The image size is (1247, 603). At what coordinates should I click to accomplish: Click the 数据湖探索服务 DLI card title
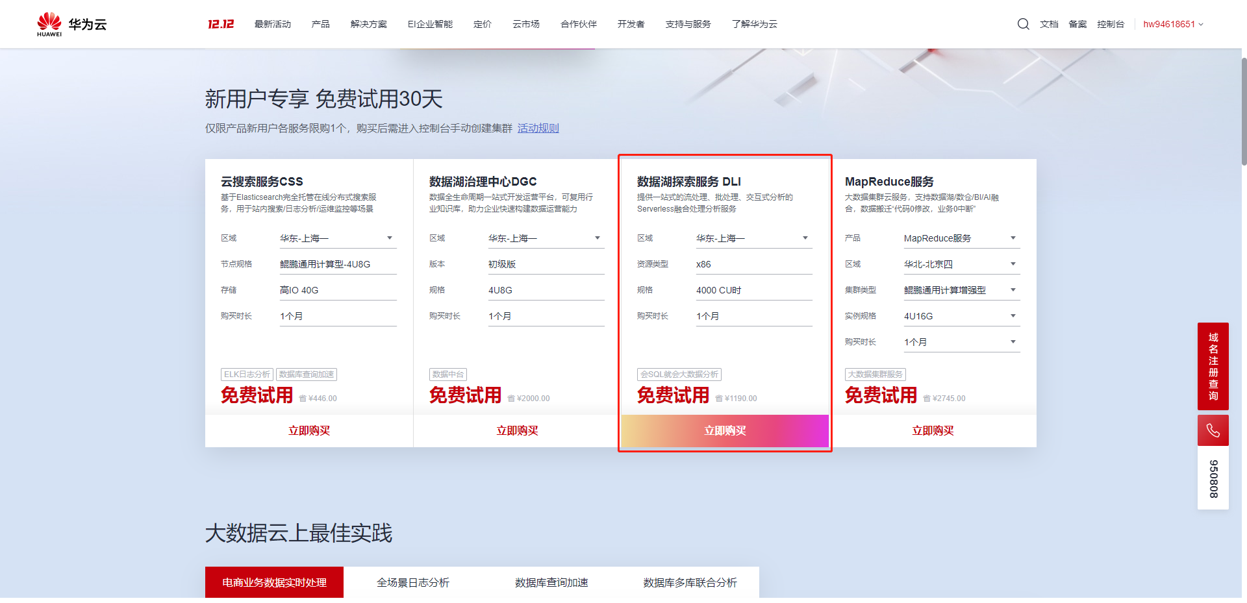(689, 182)
